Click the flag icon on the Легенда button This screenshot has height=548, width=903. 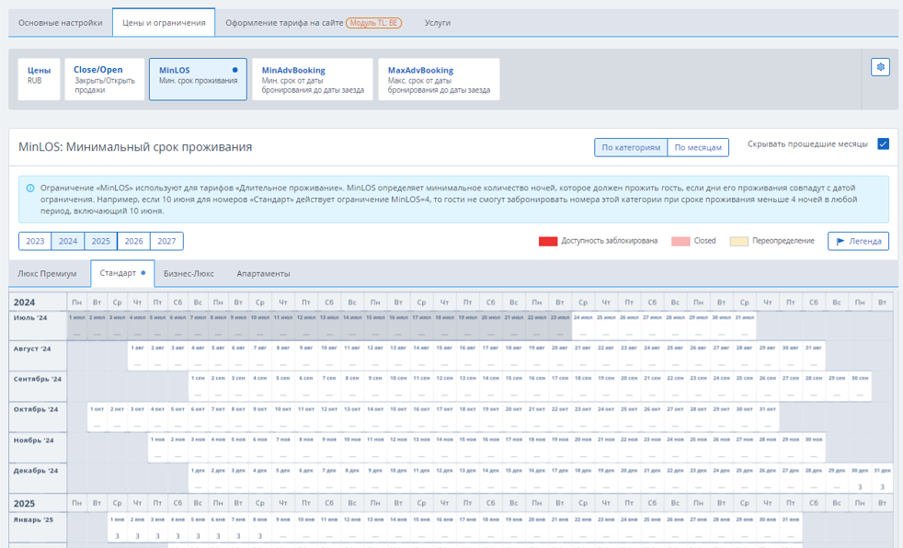841,241
